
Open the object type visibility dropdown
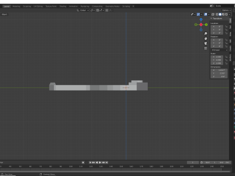pyautogui.click(x=193, y=14)
